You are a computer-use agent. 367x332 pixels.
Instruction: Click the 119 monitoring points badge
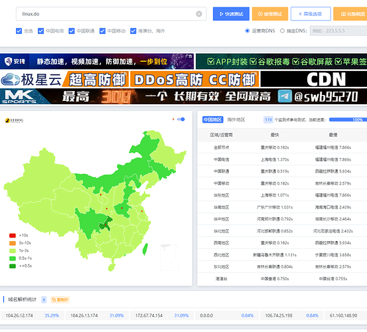point(268,120)
